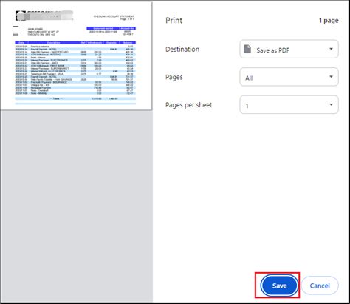Click the Print dialog title

click(x=174, y=21)
